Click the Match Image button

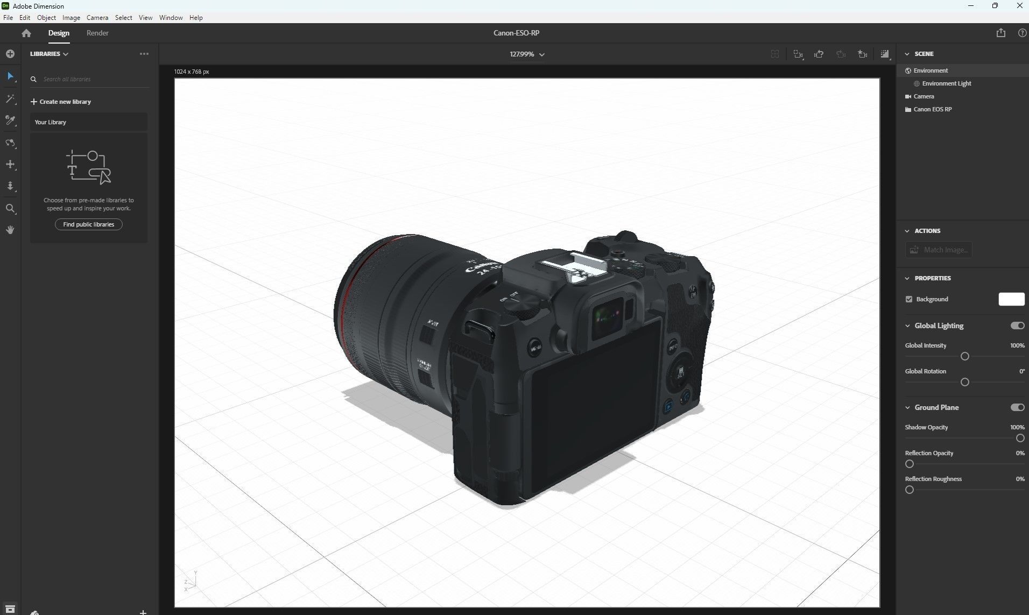[939, 250]
